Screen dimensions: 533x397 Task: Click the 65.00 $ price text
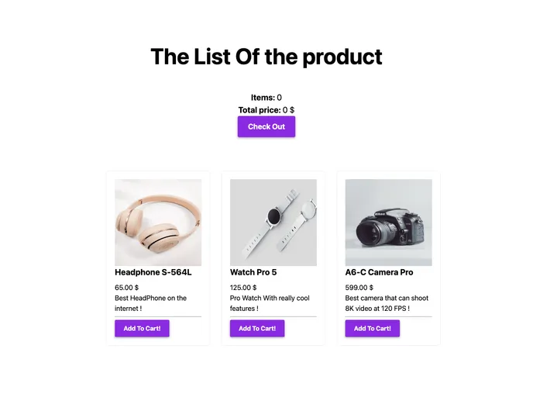[126, 288]
